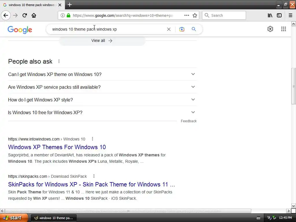Open 'SkinPacks for Windows XP' result link

tap(91, 184)
